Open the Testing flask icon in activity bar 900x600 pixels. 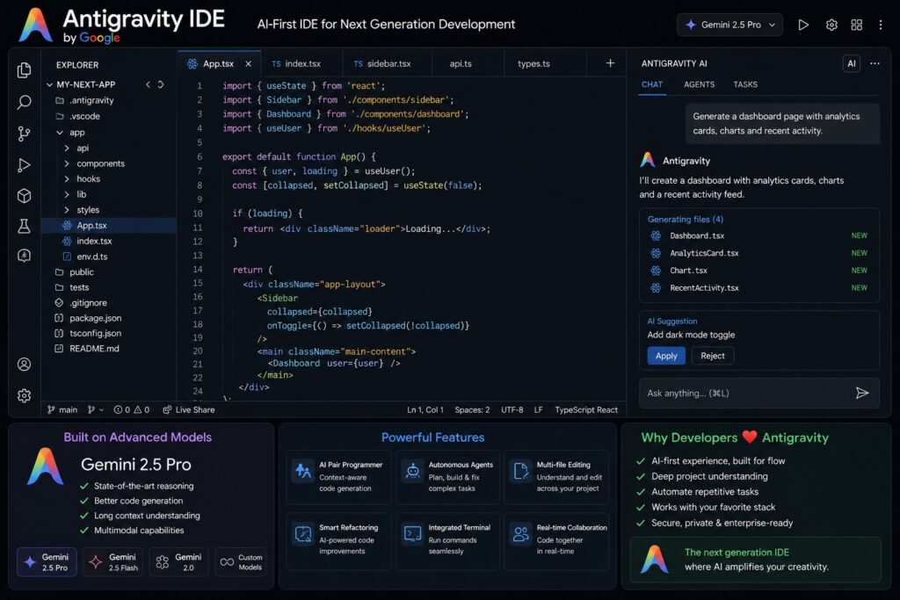coord(24,226)
